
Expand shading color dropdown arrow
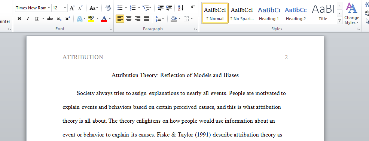coord(180,19)
